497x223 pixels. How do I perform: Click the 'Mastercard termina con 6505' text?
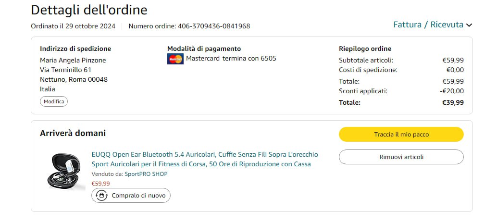click(x=231, y=59)
